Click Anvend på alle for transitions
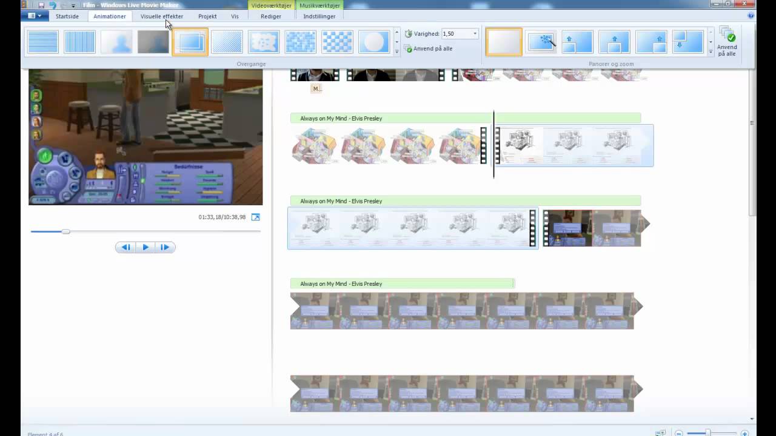Screen dimensions: 776x436 [429, 48]
